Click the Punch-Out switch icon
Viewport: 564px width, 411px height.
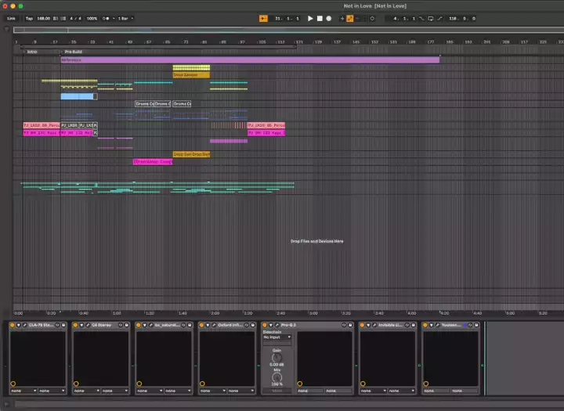(439, 18)
